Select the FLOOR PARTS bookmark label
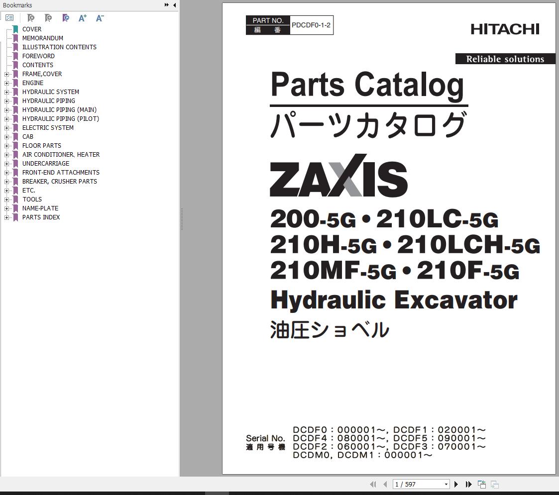559x495 pixels. pos(42,146)
